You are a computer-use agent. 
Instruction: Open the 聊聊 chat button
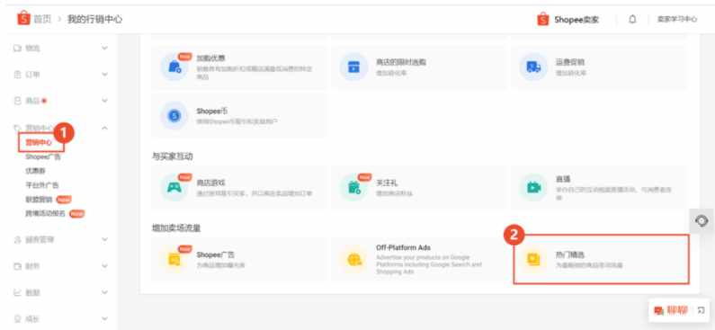click(677, 310)
